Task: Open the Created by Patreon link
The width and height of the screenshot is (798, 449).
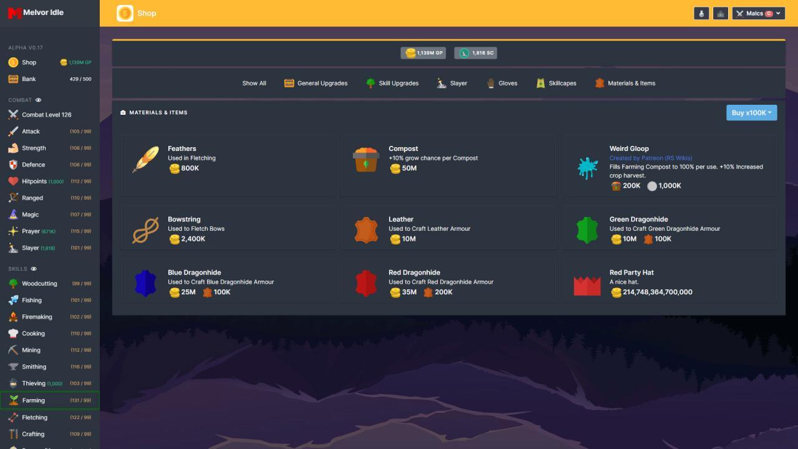Action: [651, 158]
